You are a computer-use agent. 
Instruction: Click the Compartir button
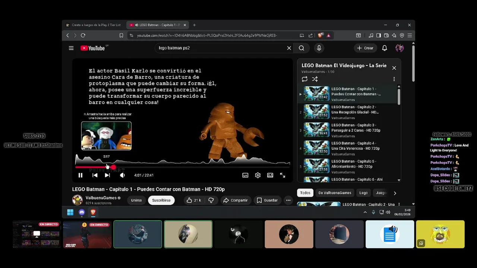(235, 200)
